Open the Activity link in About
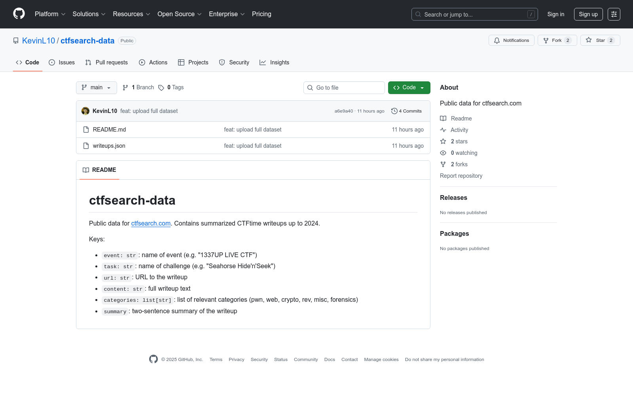 [x=454, y=130]
